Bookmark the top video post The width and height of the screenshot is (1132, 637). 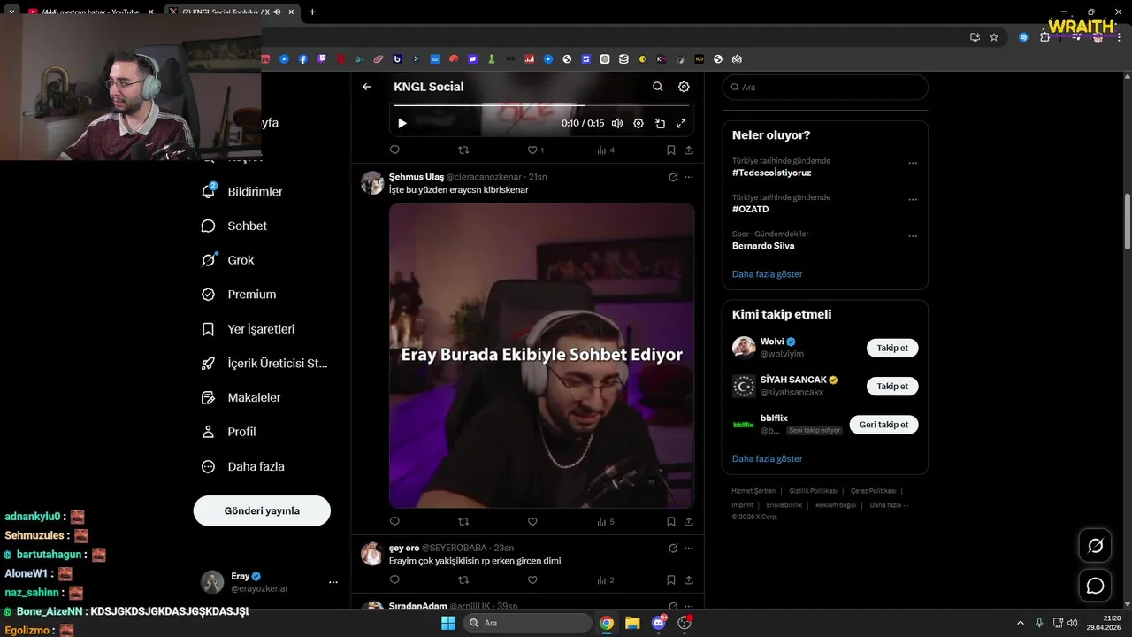671,150
